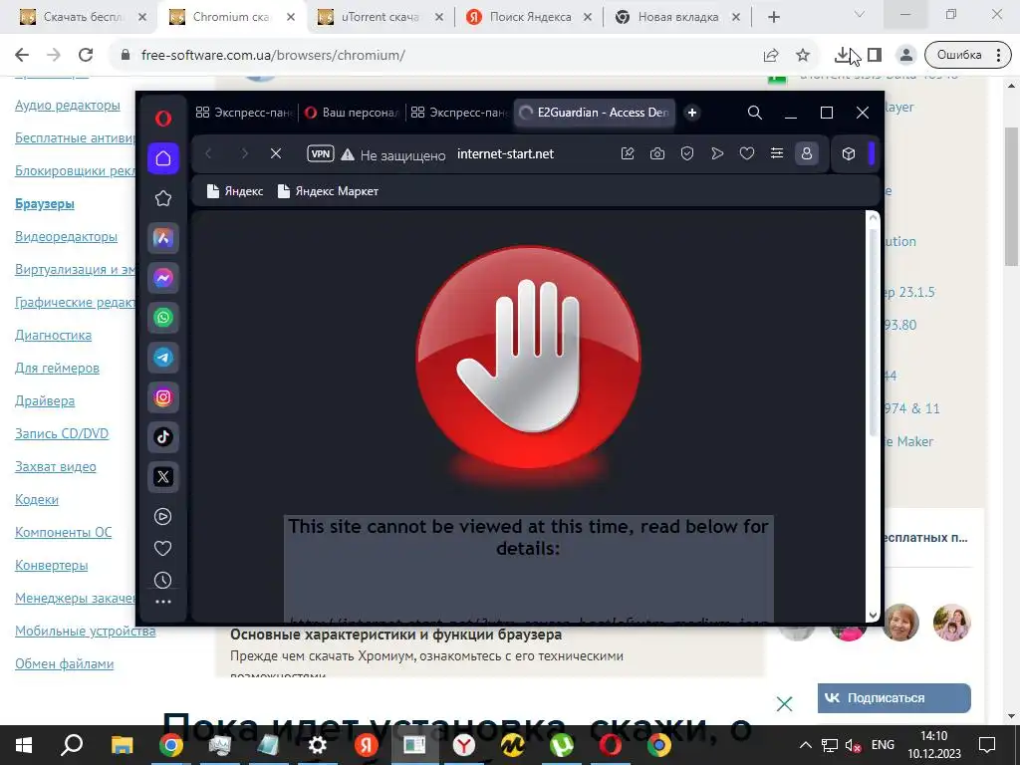Switch to Chrome tab 'uTorrent скача'
Image resolution: width=1020 pixels, height=765 pixels.
(382, 17)
